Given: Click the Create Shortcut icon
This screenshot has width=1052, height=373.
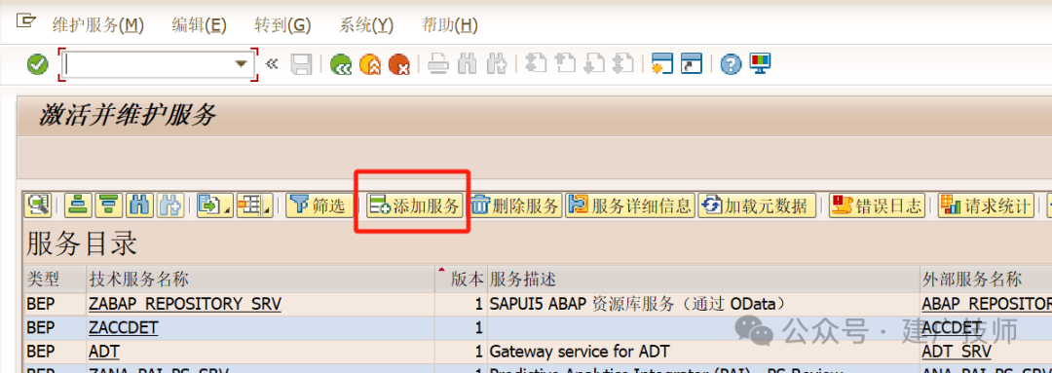Looking at the screenshot, I should (691, 64).
